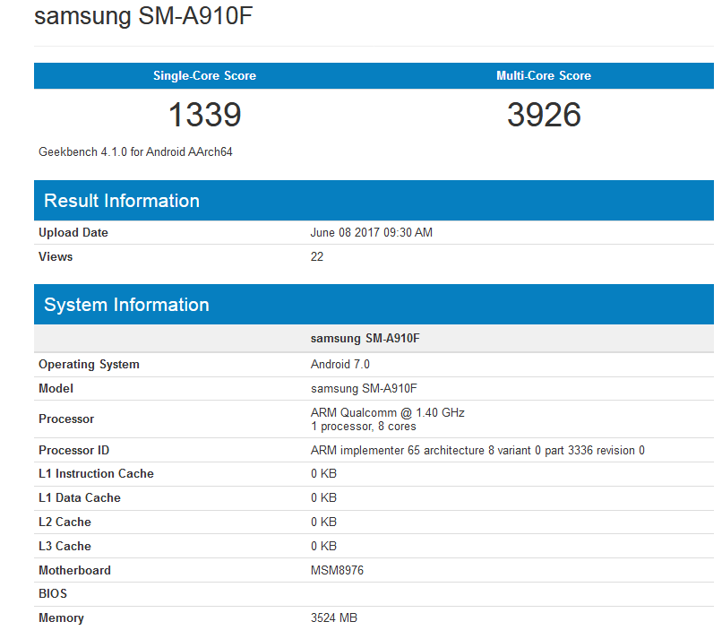The height and width of the screenshot is (639, 722).
Task: Select the single-core score value 1339
Action: tap(204, 115)
